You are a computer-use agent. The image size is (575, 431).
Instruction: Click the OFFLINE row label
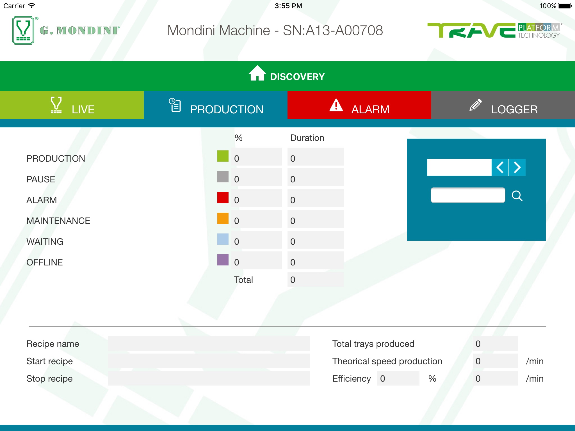[45, 262]
